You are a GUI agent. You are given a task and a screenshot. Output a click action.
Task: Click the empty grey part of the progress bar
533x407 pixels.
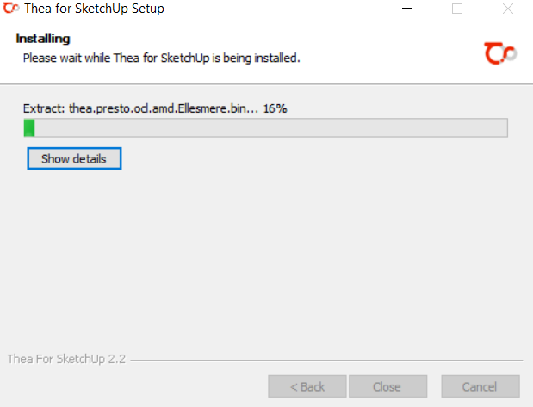pyautogui.click(x=271, y=127)
